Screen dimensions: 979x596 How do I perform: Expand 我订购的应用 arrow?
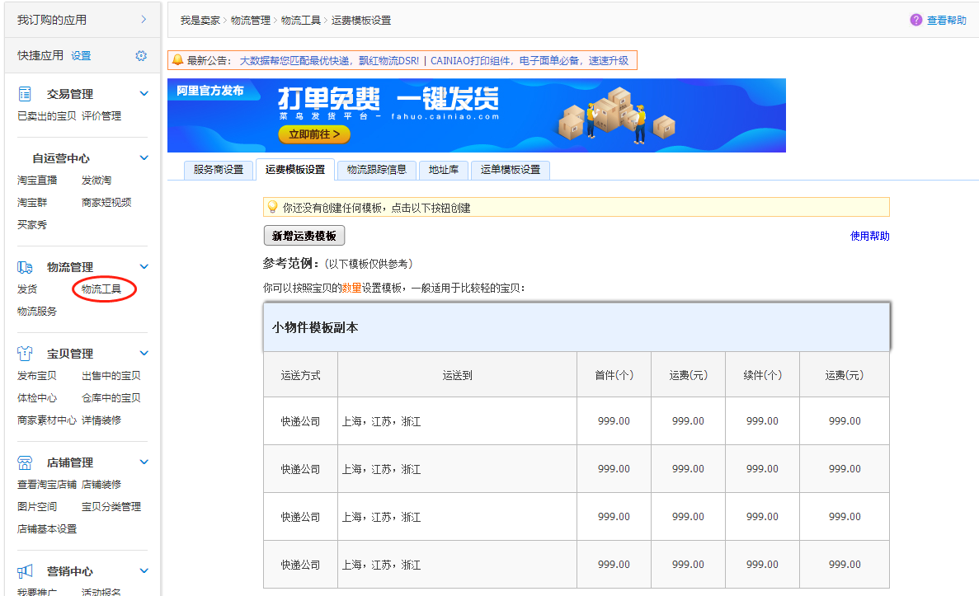(x=144, y=19)
